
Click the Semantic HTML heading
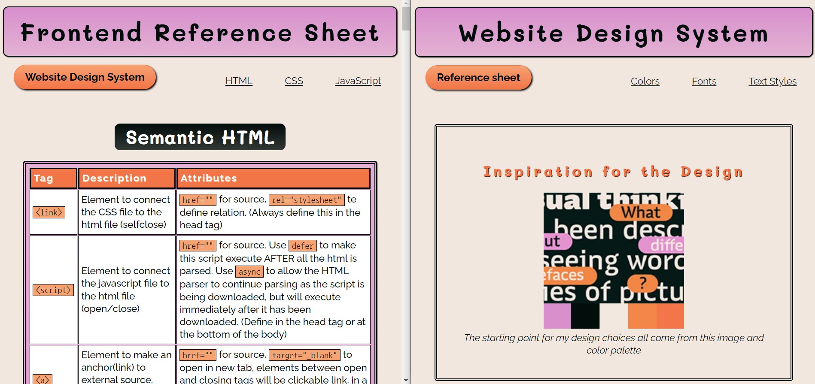pyautogui.click(x=200, y=137)
